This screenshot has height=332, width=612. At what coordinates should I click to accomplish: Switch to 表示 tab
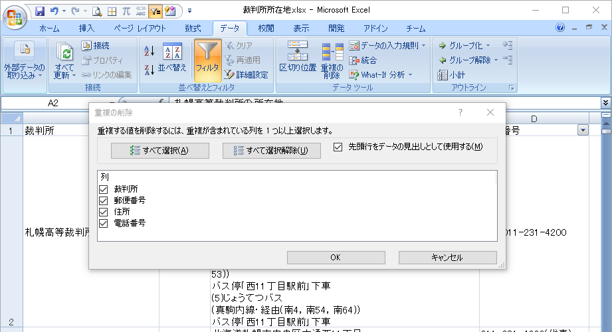301,29
